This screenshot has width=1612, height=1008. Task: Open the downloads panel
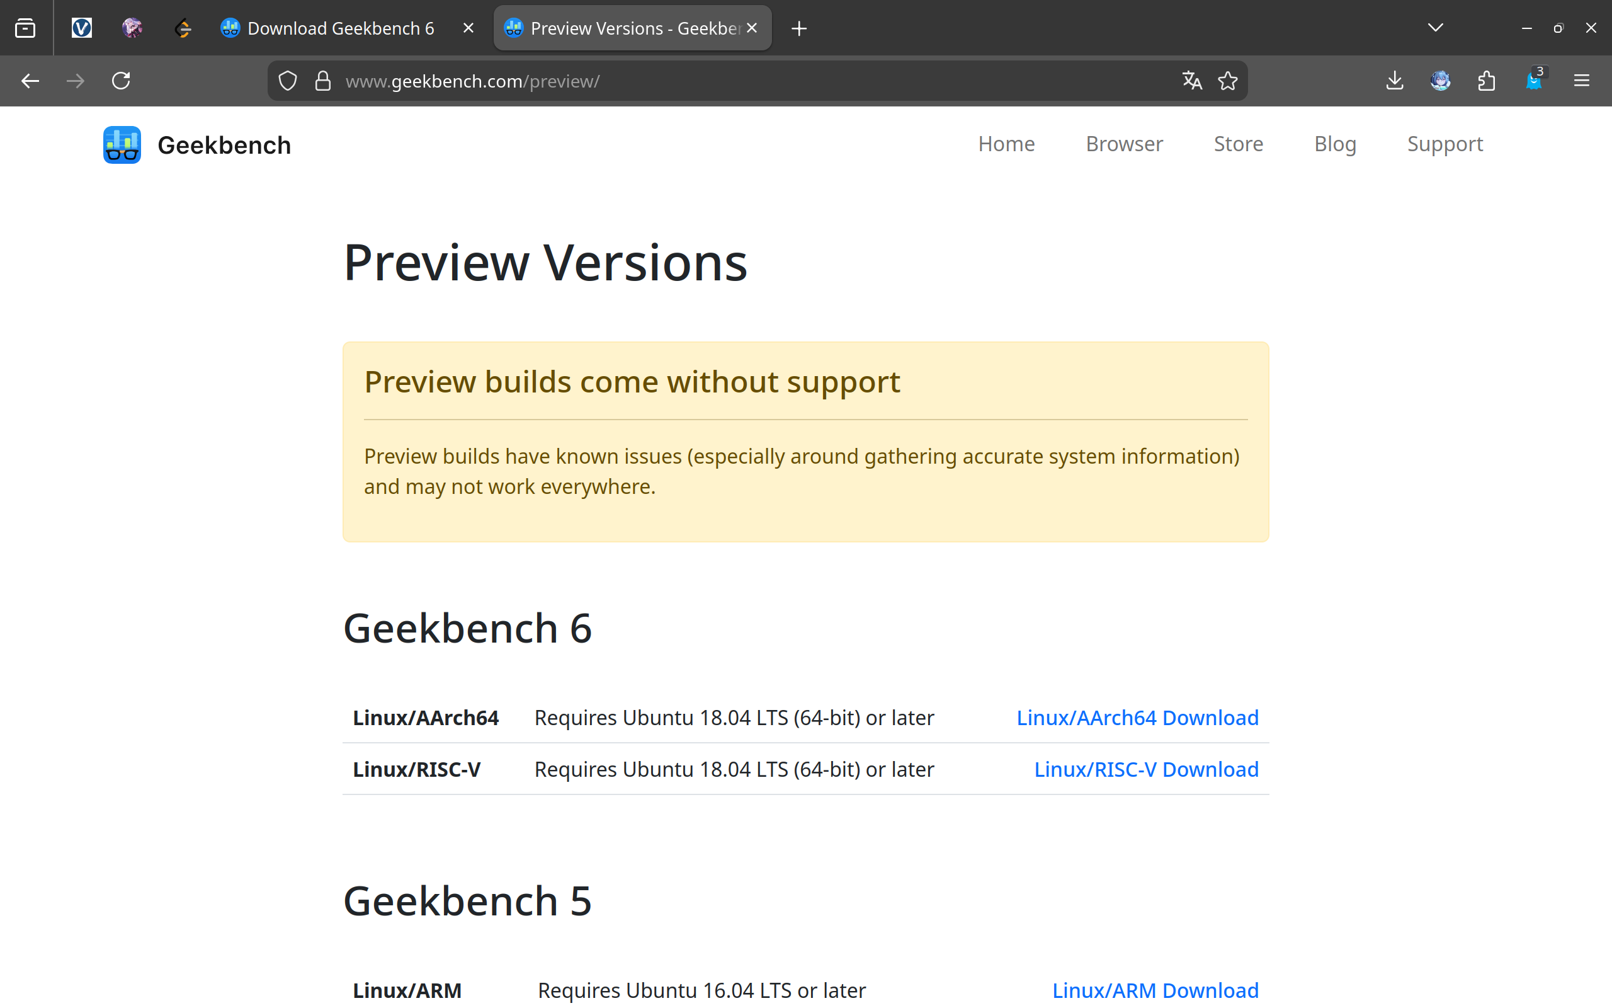coord(1394,81)
